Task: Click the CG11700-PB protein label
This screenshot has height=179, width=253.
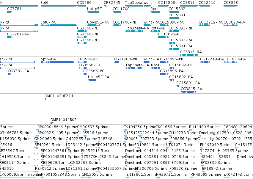Action: (x=125, y=59)
